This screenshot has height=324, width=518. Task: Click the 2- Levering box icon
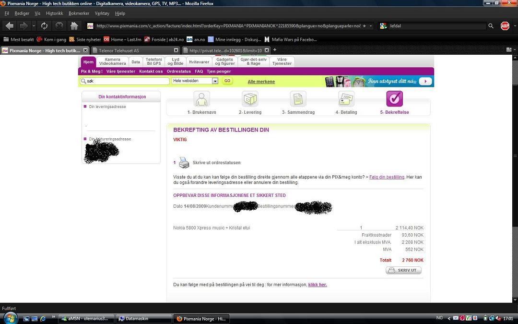tap(250, 99)
